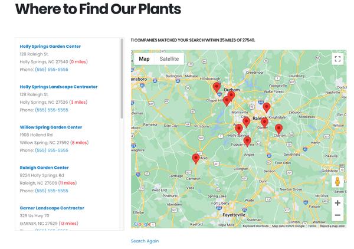Click the map pin at Fuquay-Varina
Image resolution: width=354 pixels, height=249 pixels.
click(247, 142)
